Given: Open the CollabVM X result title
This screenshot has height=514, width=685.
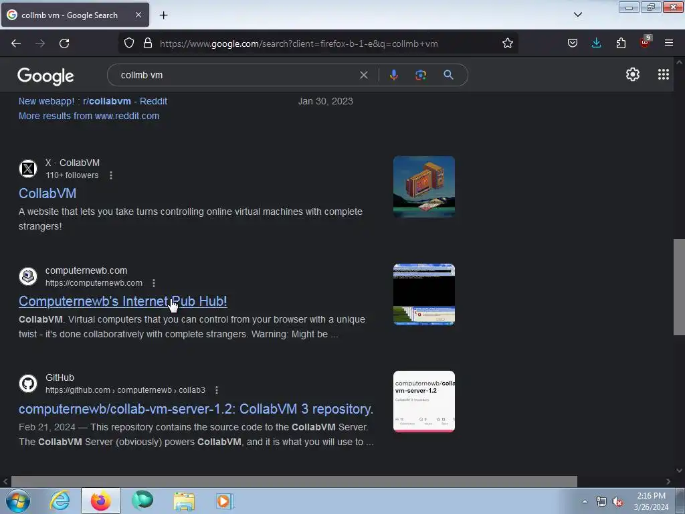Looking at the screenshot, I should [x=47, y=193].
